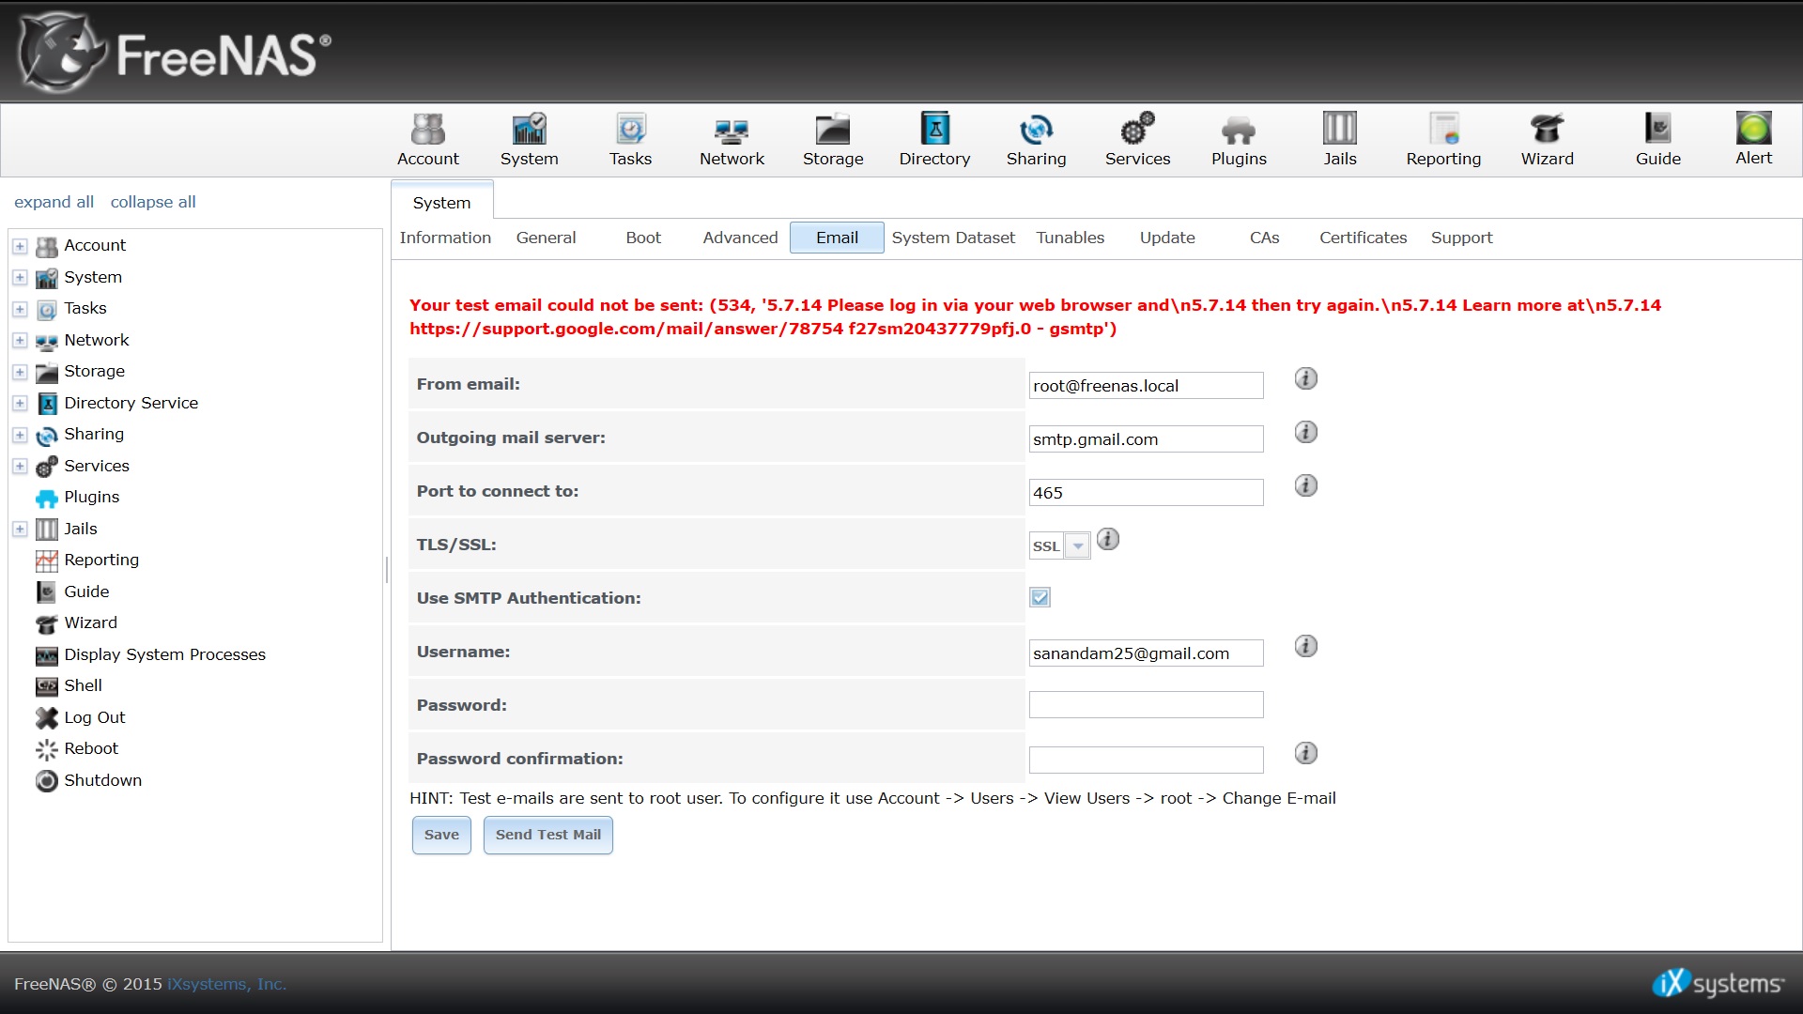This screenshot has height=1014, width=1803.
Task: Open Reporting in top toolbar
Action: (x=1443, y=140)
